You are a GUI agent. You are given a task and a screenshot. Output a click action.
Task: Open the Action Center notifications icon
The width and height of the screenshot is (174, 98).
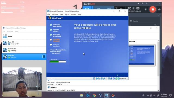[x=170, y=96]
